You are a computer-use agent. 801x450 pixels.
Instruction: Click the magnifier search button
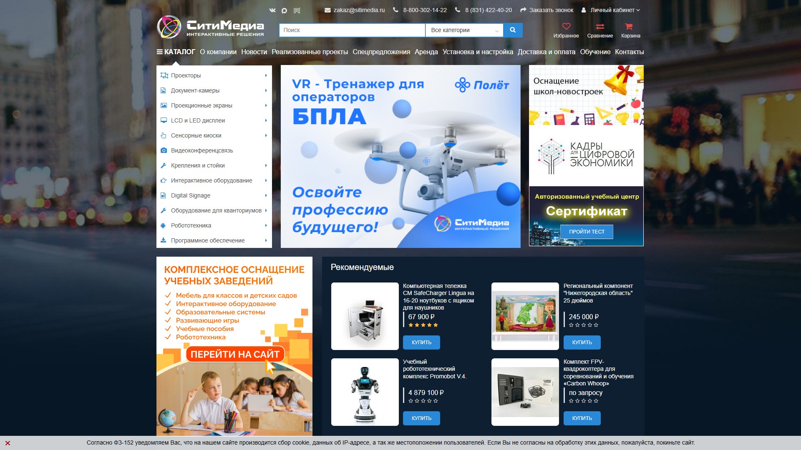pos(513,30)
